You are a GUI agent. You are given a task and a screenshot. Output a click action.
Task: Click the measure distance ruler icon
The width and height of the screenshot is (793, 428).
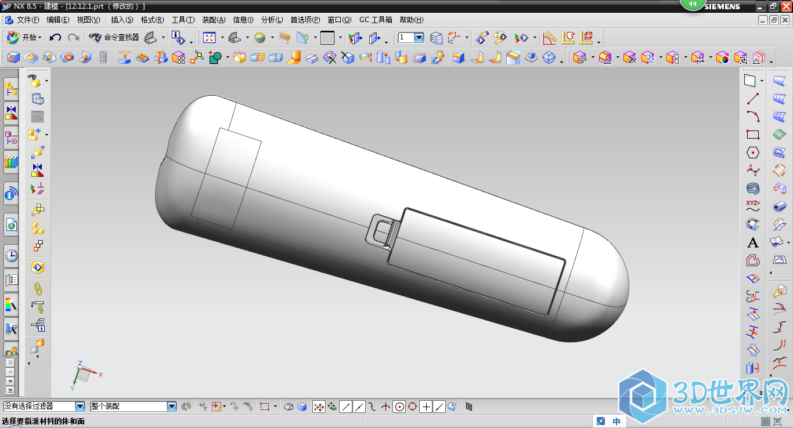(x=549, y=38)
